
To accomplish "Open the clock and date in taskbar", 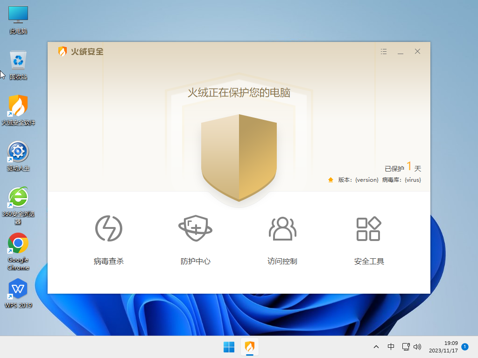I will pyautogui.click(x=443, y=347).
